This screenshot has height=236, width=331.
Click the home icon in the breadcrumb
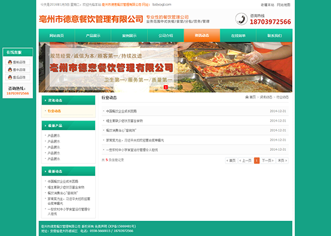coord(247,97)
